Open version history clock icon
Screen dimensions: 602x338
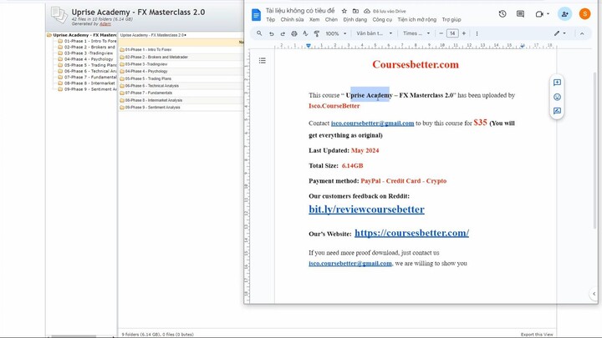click(502, 14)
